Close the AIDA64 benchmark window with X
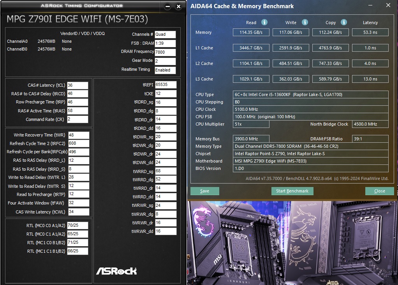The height and width of the screenshot is (285, 398). (388, 5)
